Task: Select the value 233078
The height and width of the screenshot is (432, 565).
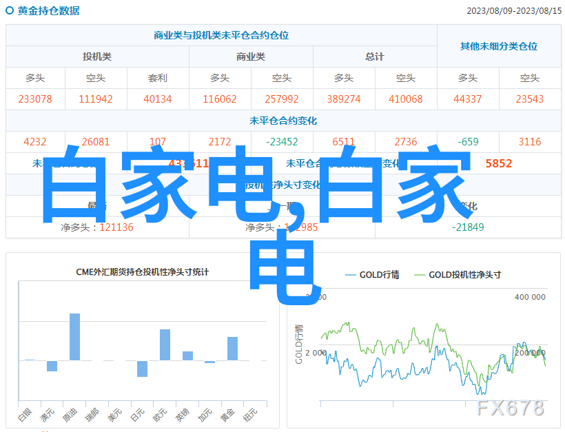Action: [35, 99]
